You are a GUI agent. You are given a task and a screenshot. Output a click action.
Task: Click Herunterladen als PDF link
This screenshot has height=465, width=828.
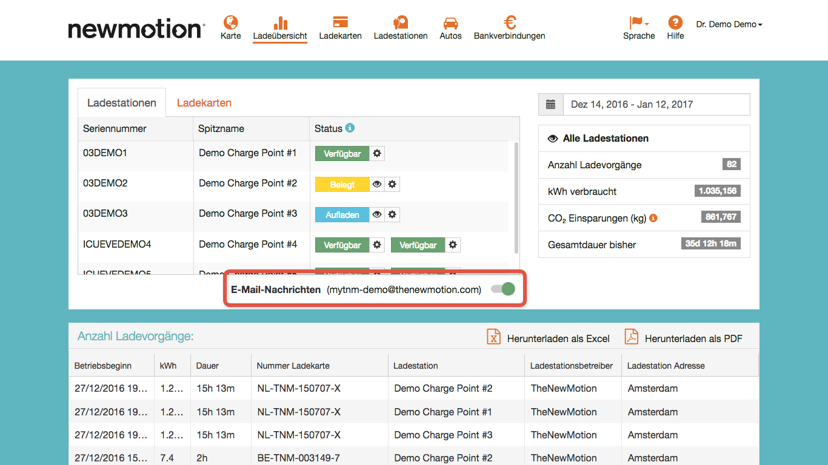[x=683, y=338]
